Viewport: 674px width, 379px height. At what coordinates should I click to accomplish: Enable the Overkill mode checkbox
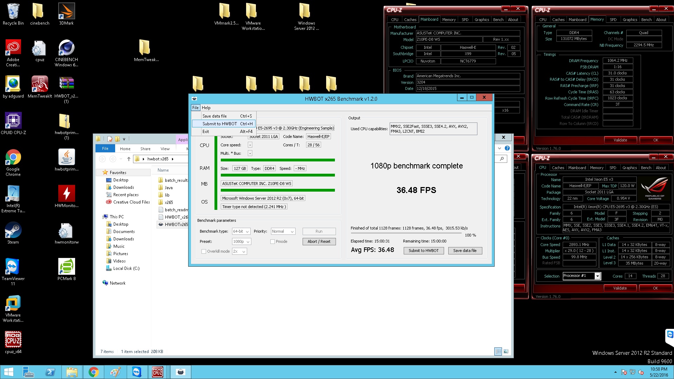coord(204,251)
